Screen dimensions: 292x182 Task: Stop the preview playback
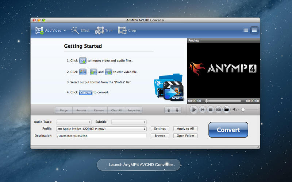210,109
